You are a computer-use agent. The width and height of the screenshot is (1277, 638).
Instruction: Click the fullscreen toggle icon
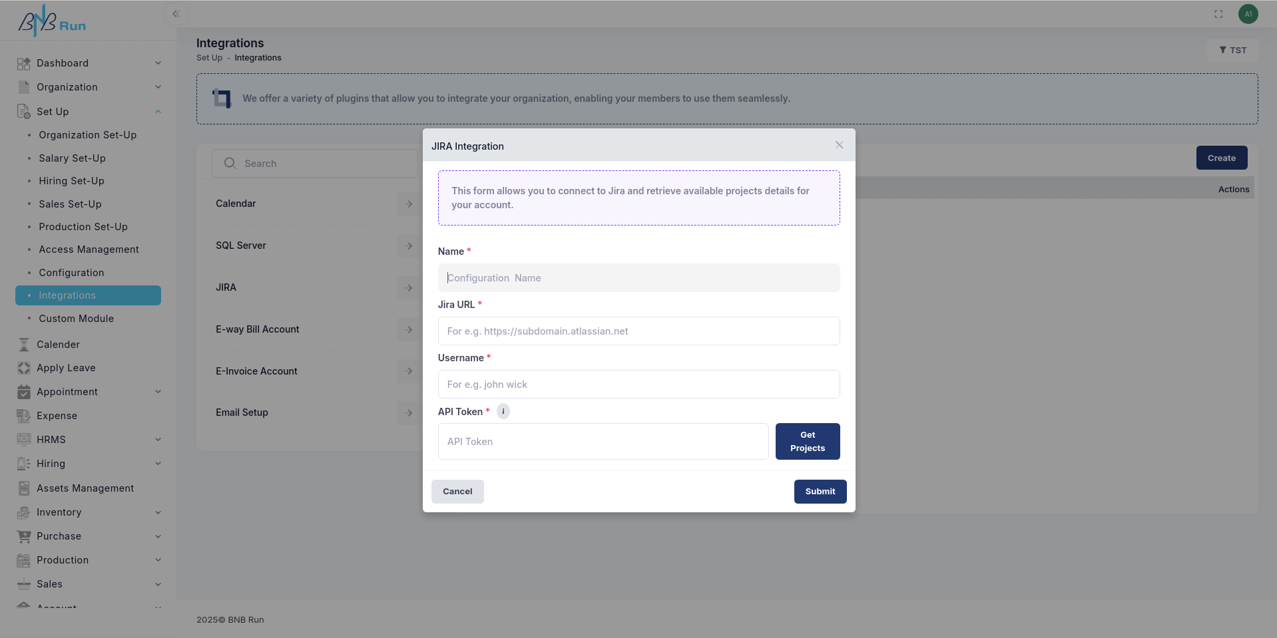(x=1218, y=14)
